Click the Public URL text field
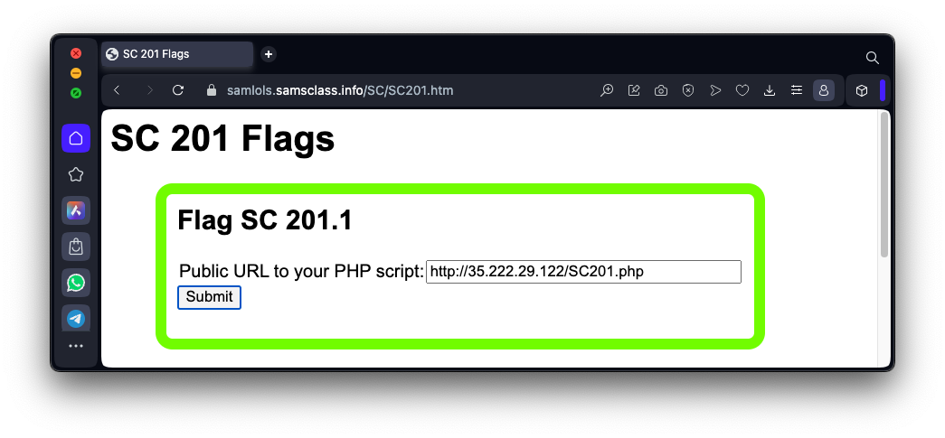The width and height of the screenshot is (945, 438). click(x=583, y=272)
